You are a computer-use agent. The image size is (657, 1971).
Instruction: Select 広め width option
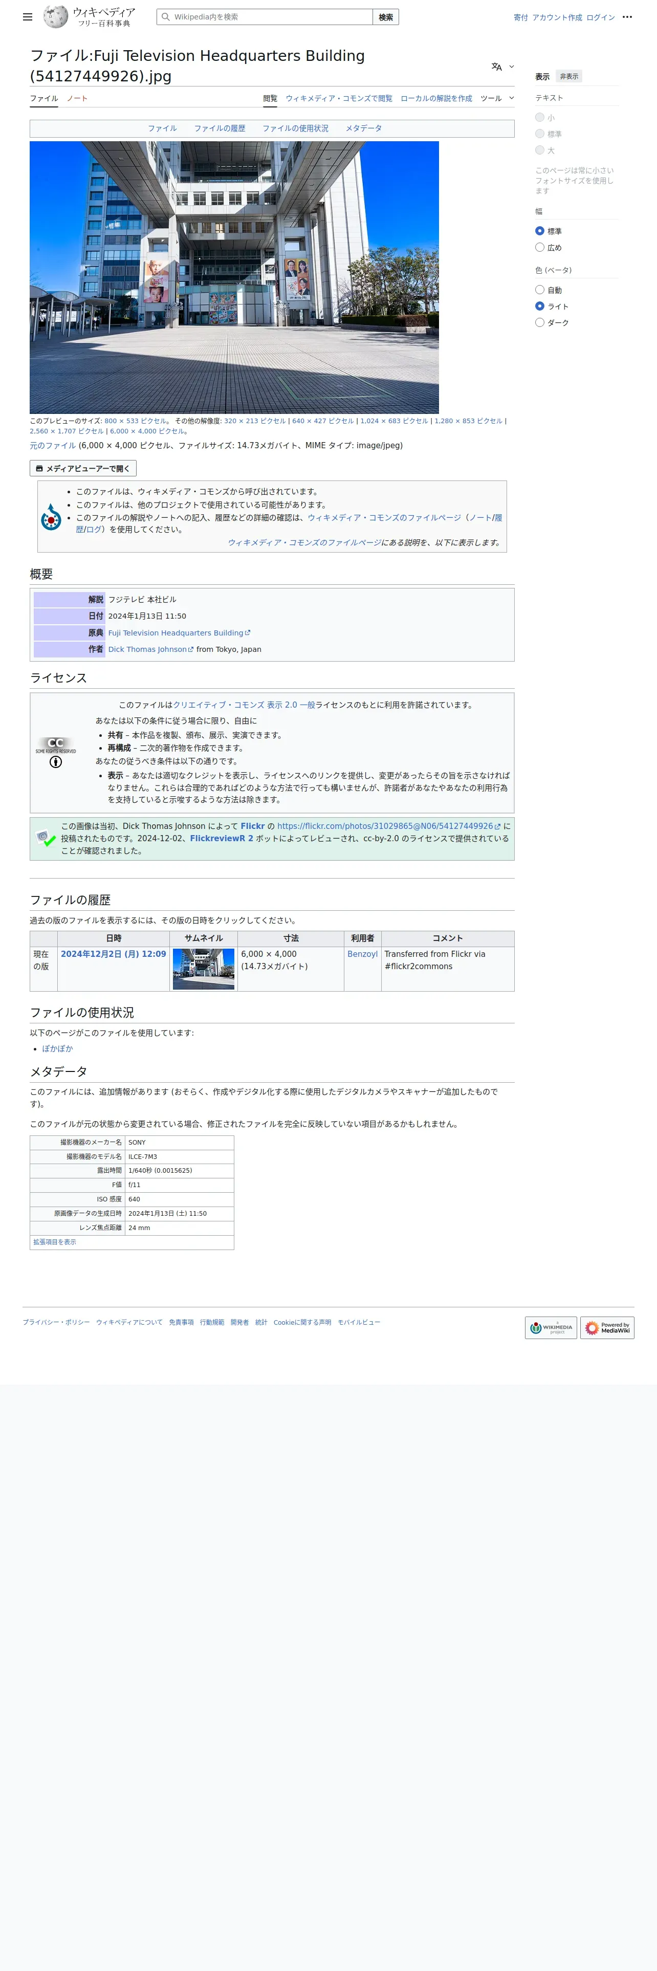(x=540, y=247)
